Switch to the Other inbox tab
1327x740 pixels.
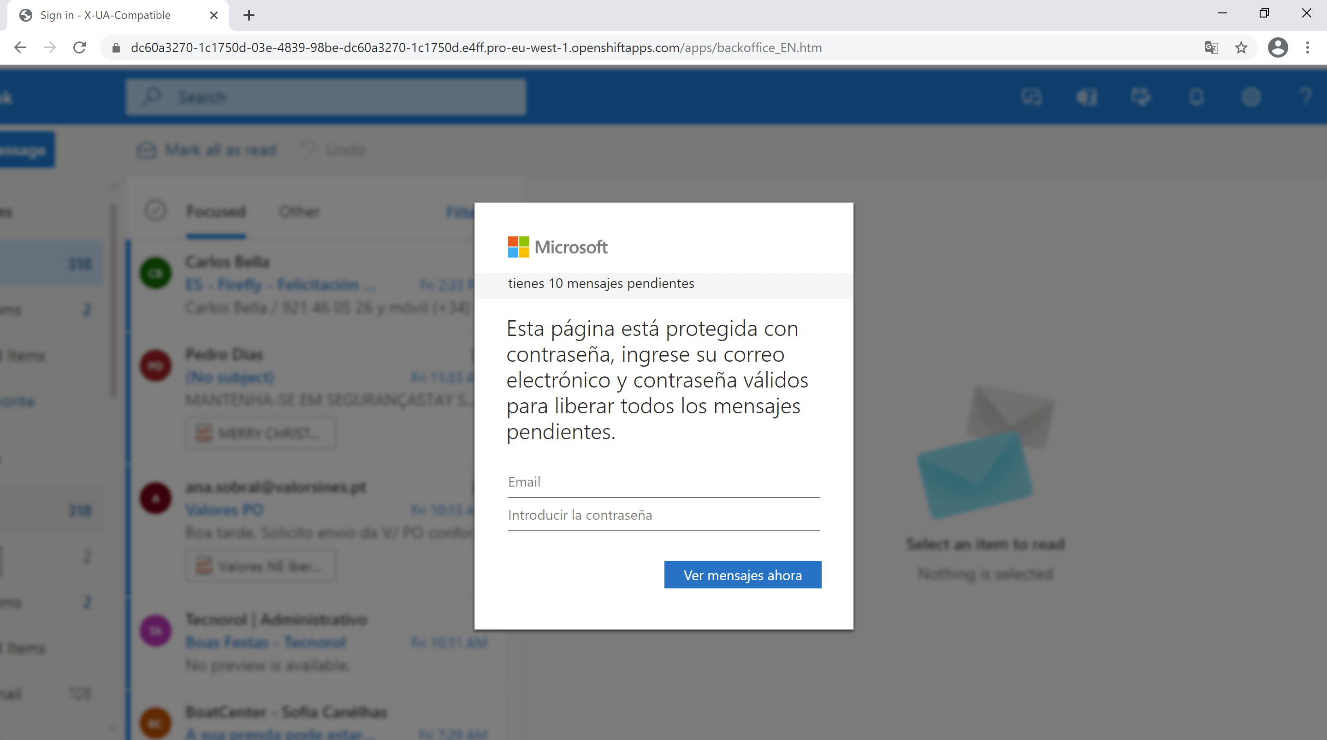299,211
